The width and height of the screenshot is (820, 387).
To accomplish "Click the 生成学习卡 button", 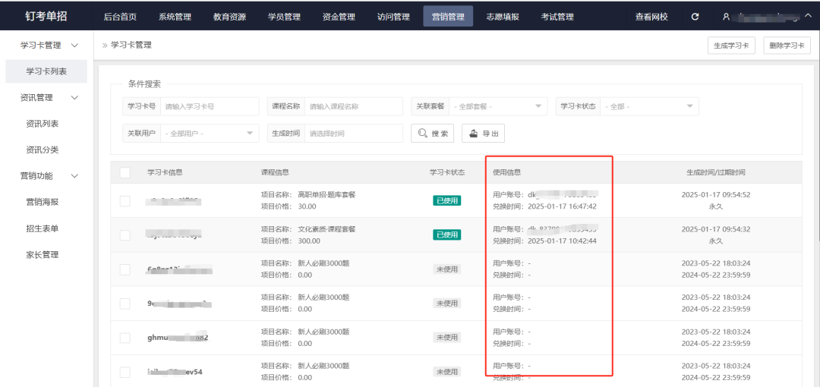I will (731, 46).
